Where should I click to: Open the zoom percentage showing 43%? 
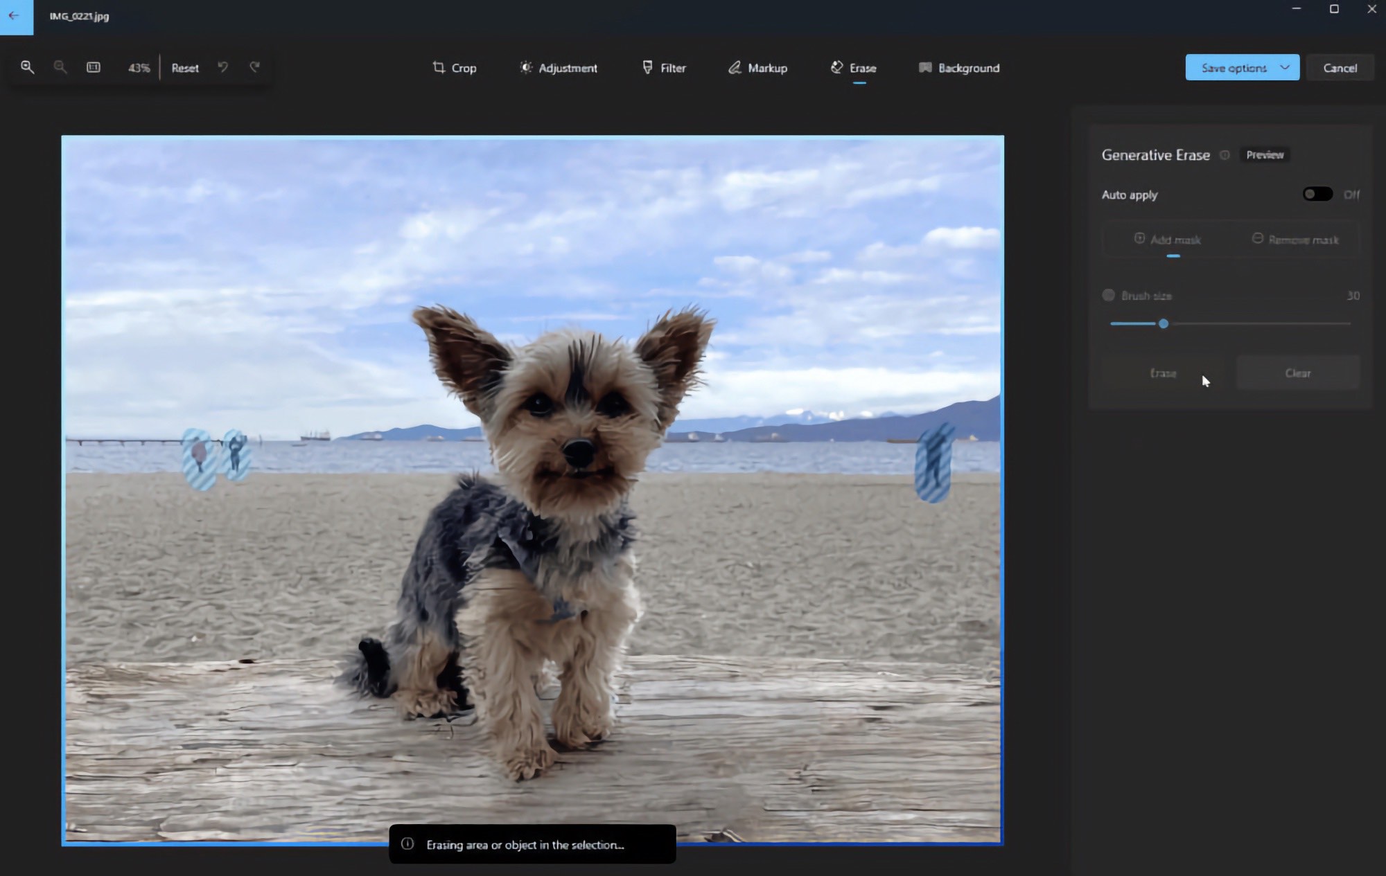point(139,67)
